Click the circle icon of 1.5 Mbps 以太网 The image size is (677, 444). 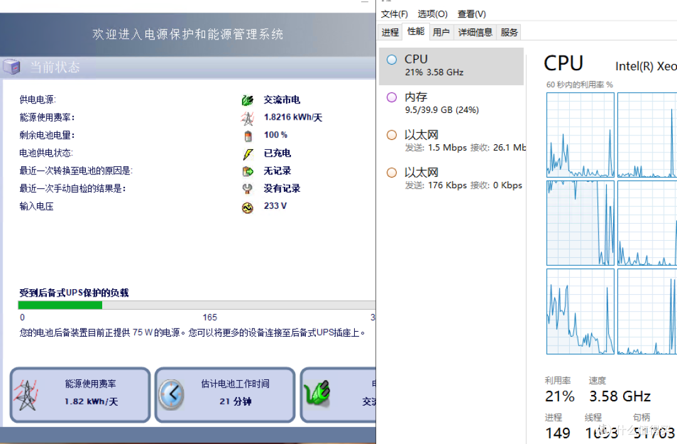tap(392, 135)
